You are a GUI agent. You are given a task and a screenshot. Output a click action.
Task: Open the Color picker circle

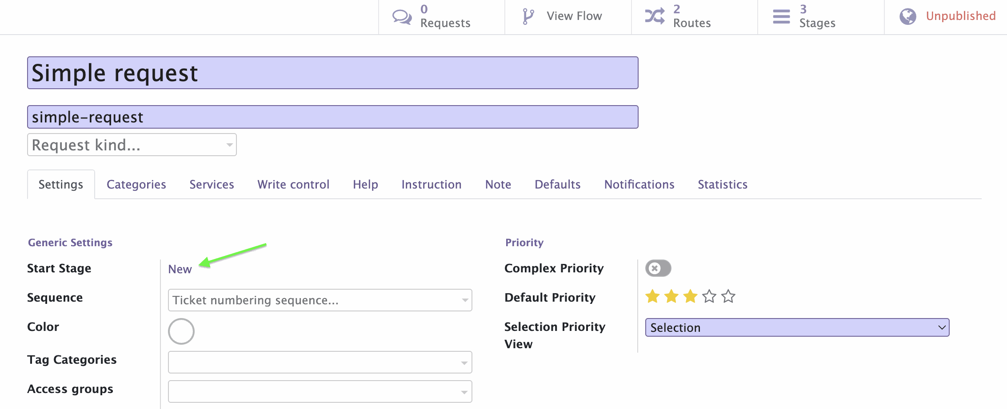(x=181, y=331)
